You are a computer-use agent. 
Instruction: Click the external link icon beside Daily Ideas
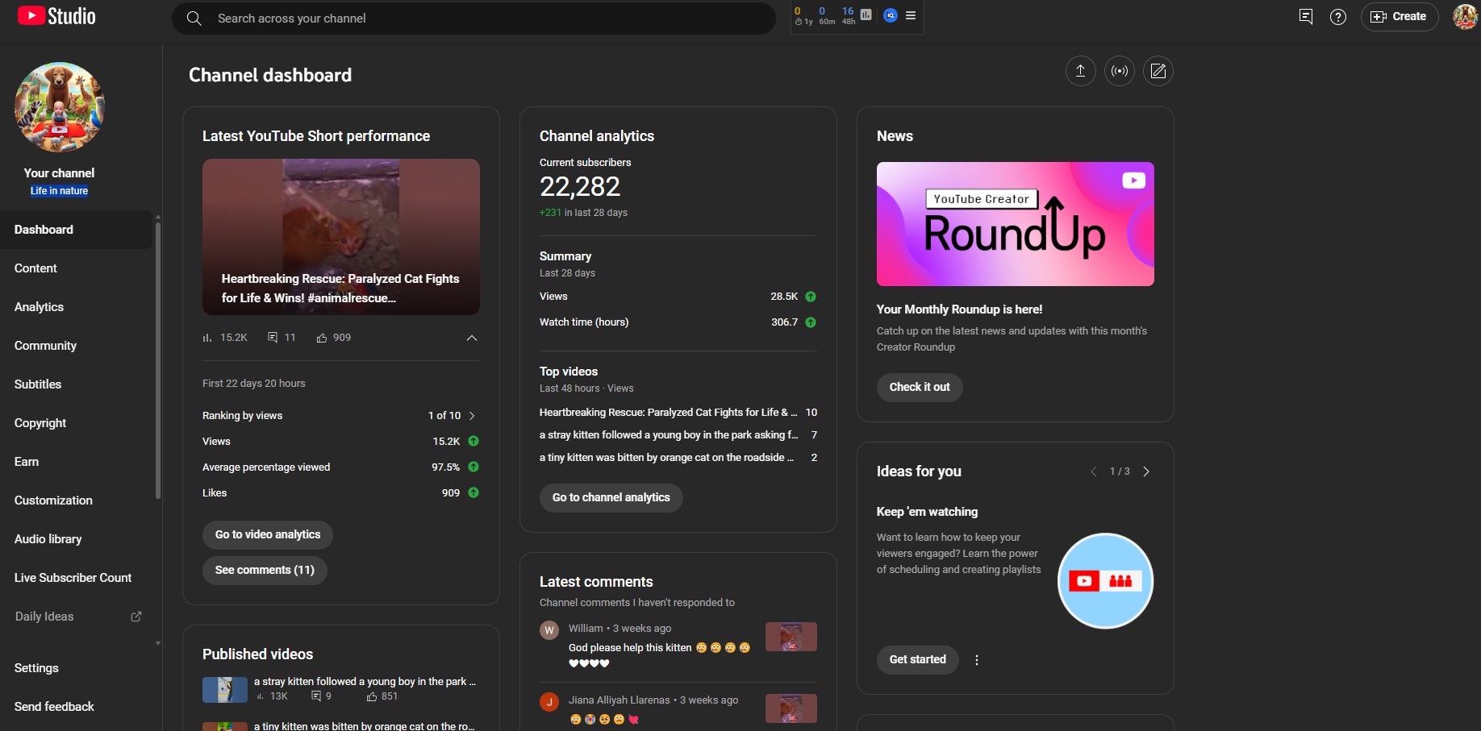point(136,617)
